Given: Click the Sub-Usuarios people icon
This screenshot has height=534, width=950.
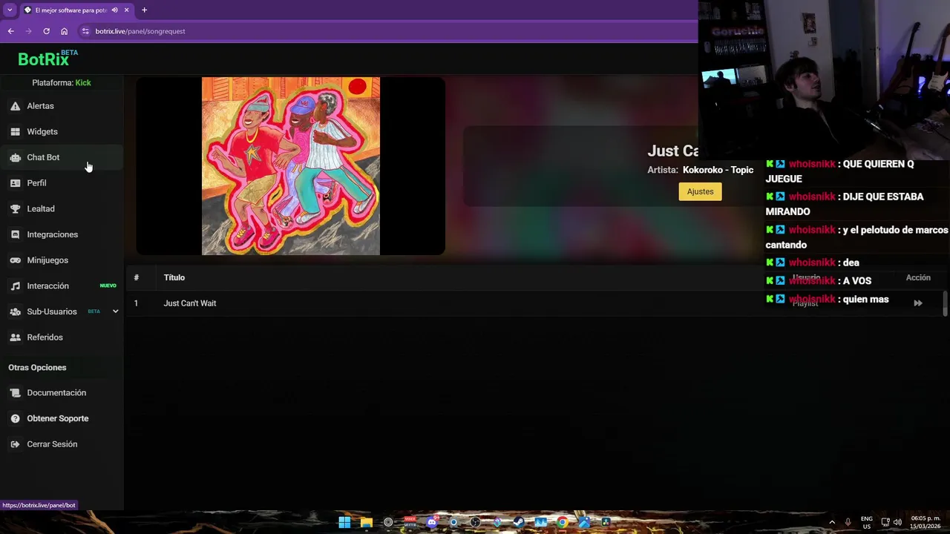Looking at the screenshot, I should [15, 311].
